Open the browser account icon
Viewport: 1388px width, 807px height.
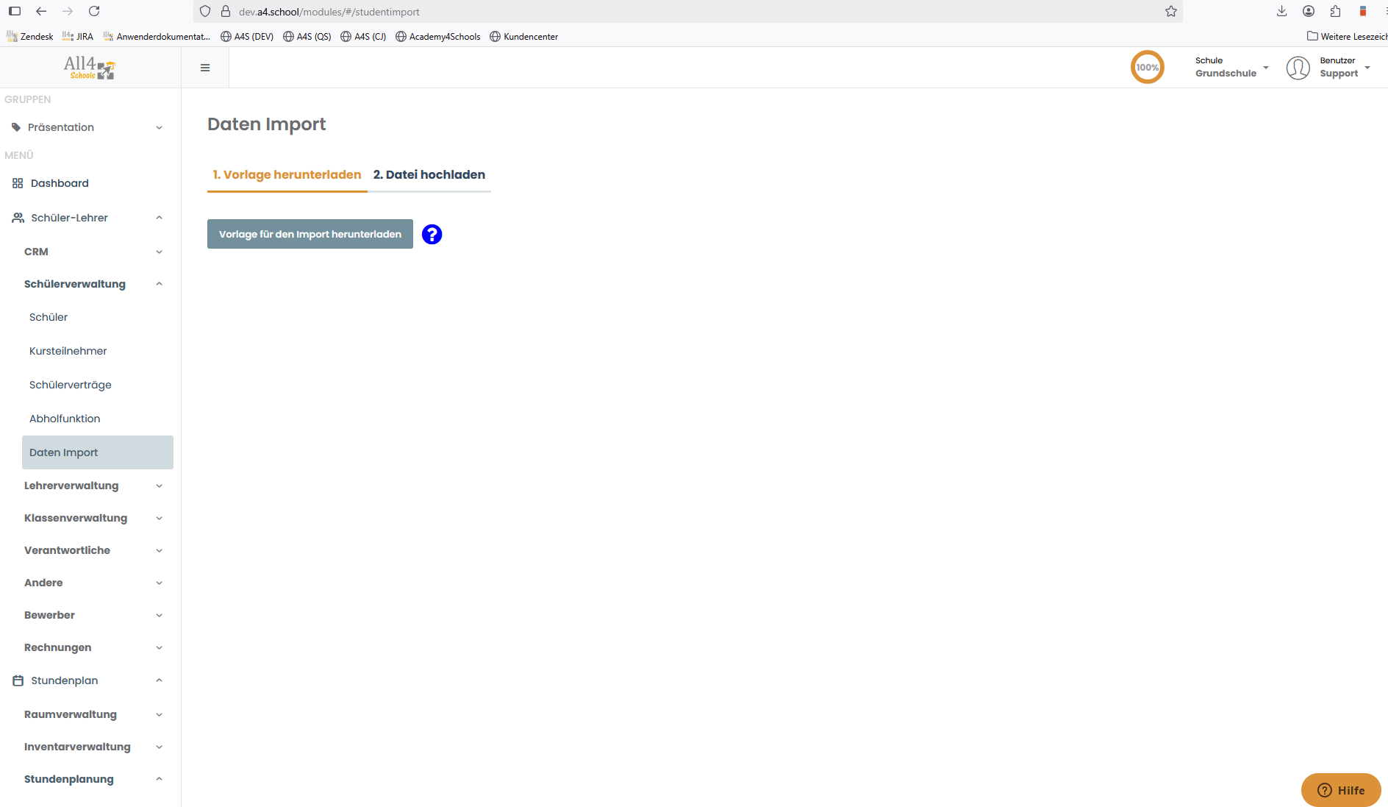click(x=1309, y=11)
